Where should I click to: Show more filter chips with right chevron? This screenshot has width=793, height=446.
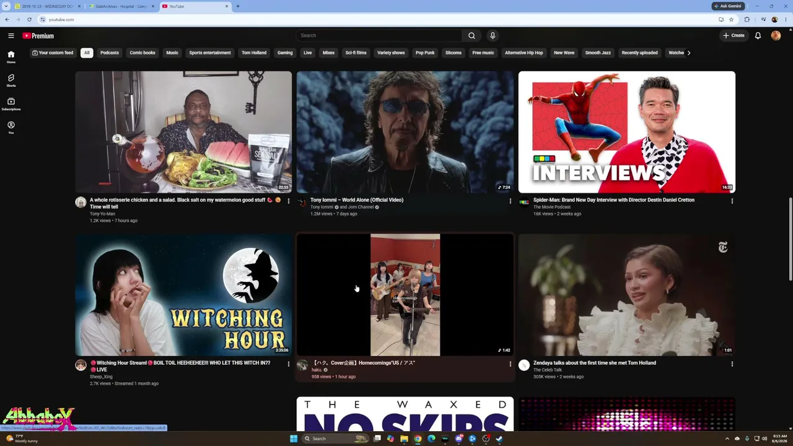tap(688, 53)
